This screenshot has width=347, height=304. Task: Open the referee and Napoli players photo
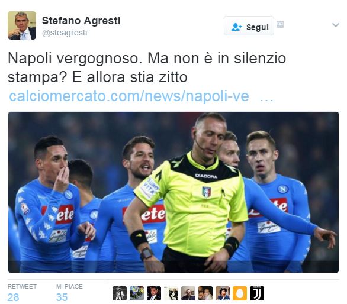point(173,192)
